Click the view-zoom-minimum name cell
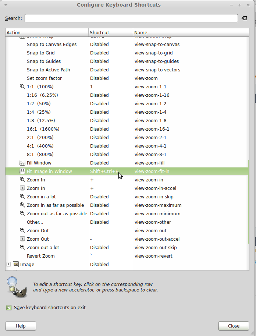 pyautogui.click(x=157, y=213)
